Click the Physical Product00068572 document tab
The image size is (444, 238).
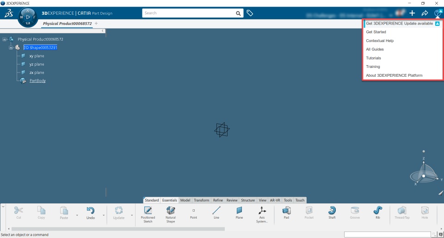[68, 24]
